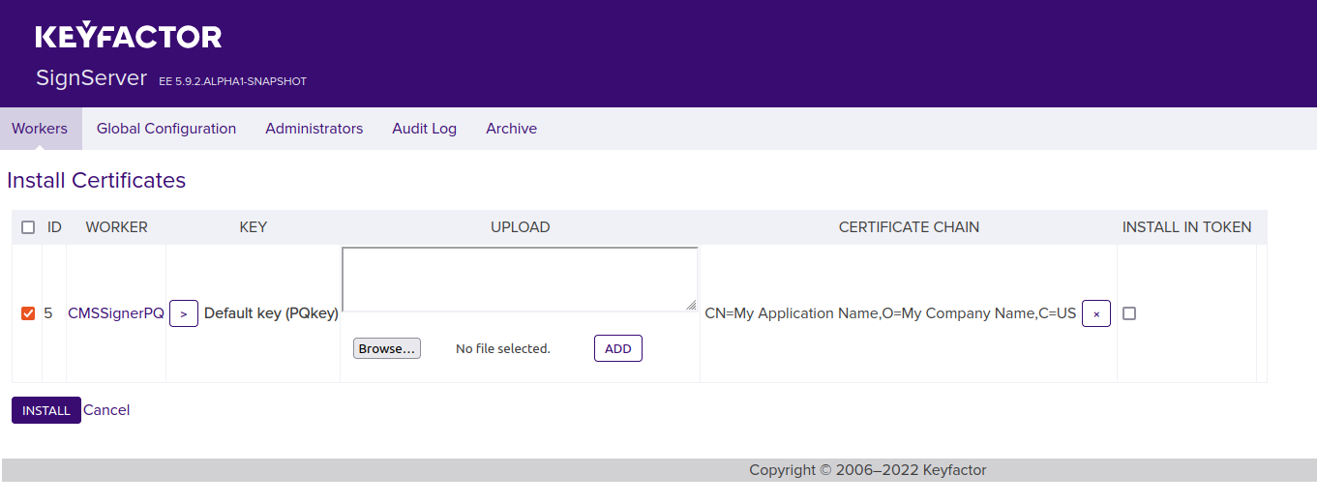Click the > arrow button beside Default key
Screen dimensions: 1317x504
pyautogui.click(x=184, y=313)
